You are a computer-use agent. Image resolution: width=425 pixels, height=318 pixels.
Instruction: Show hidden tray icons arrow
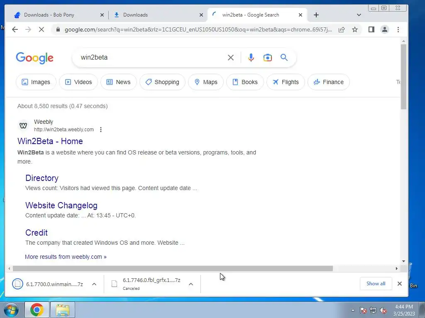click(353, 310)
